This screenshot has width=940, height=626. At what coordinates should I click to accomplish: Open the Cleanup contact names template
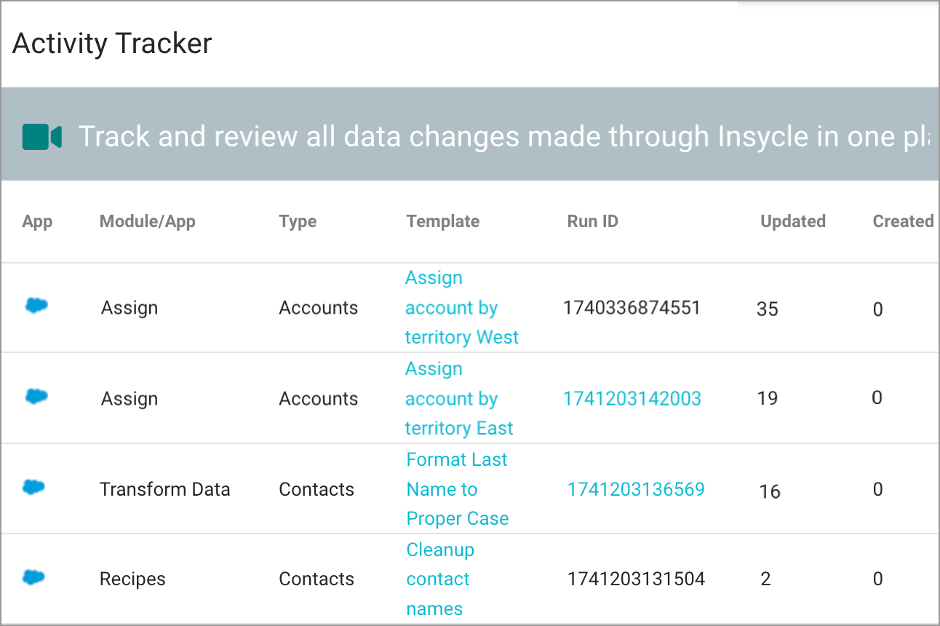coord(440,579)
